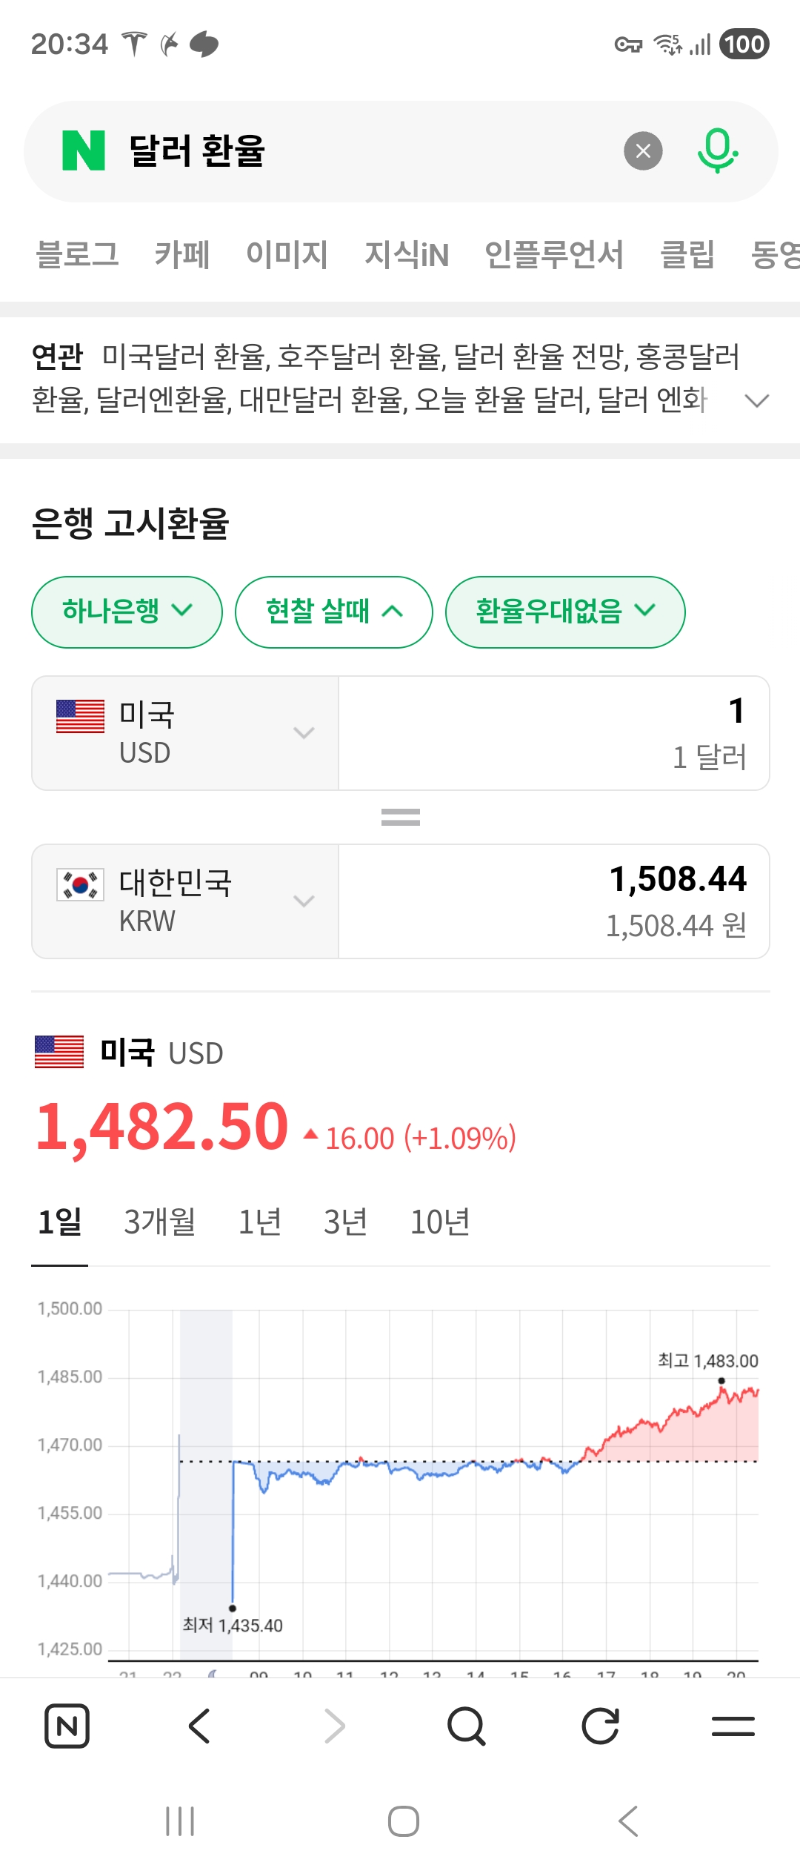The image size is (800, 1868).
Task: Tap the Android recent apps button
Action: coord(180,1821)
